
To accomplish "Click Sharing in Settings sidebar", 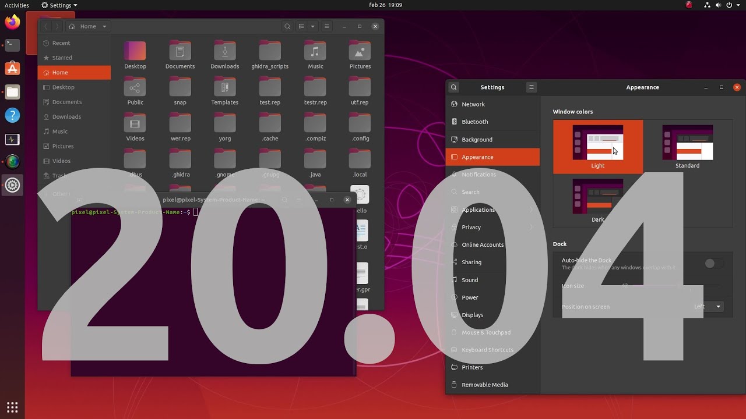I will pyautogui.click(x=492, y=262).
